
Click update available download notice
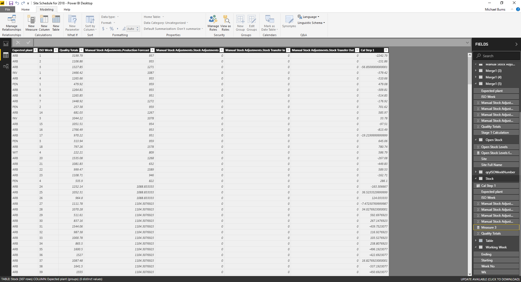coord(490,279)
